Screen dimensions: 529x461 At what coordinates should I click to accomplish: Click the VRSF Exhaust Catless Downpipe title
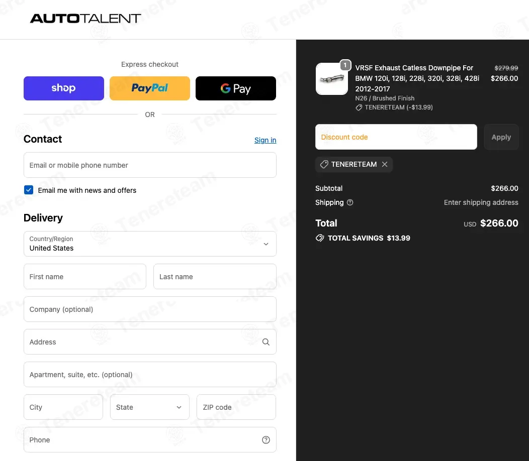pos(417,78)
